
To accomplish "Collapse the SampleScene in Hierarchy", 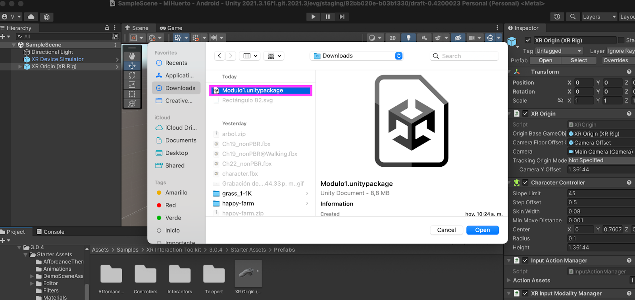I will coord(14,45).
